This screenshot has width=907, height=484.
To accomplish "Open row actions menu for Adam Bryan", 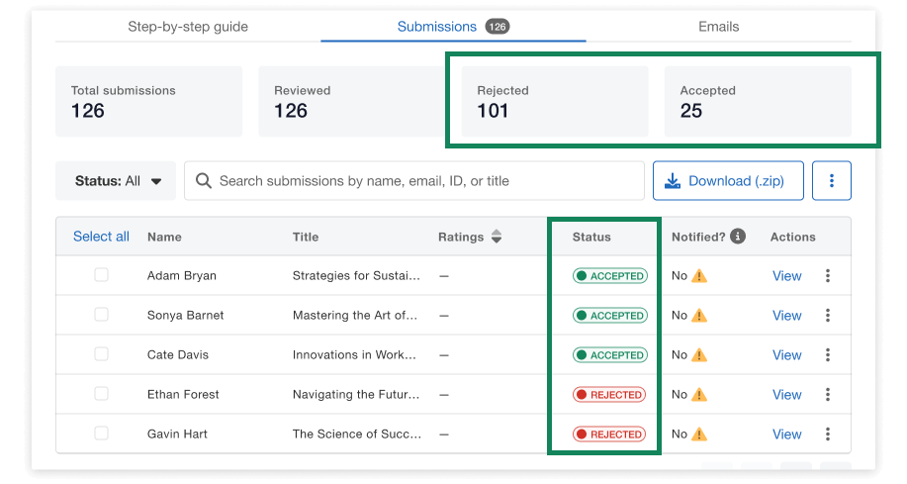I will [x=828, y=276].
